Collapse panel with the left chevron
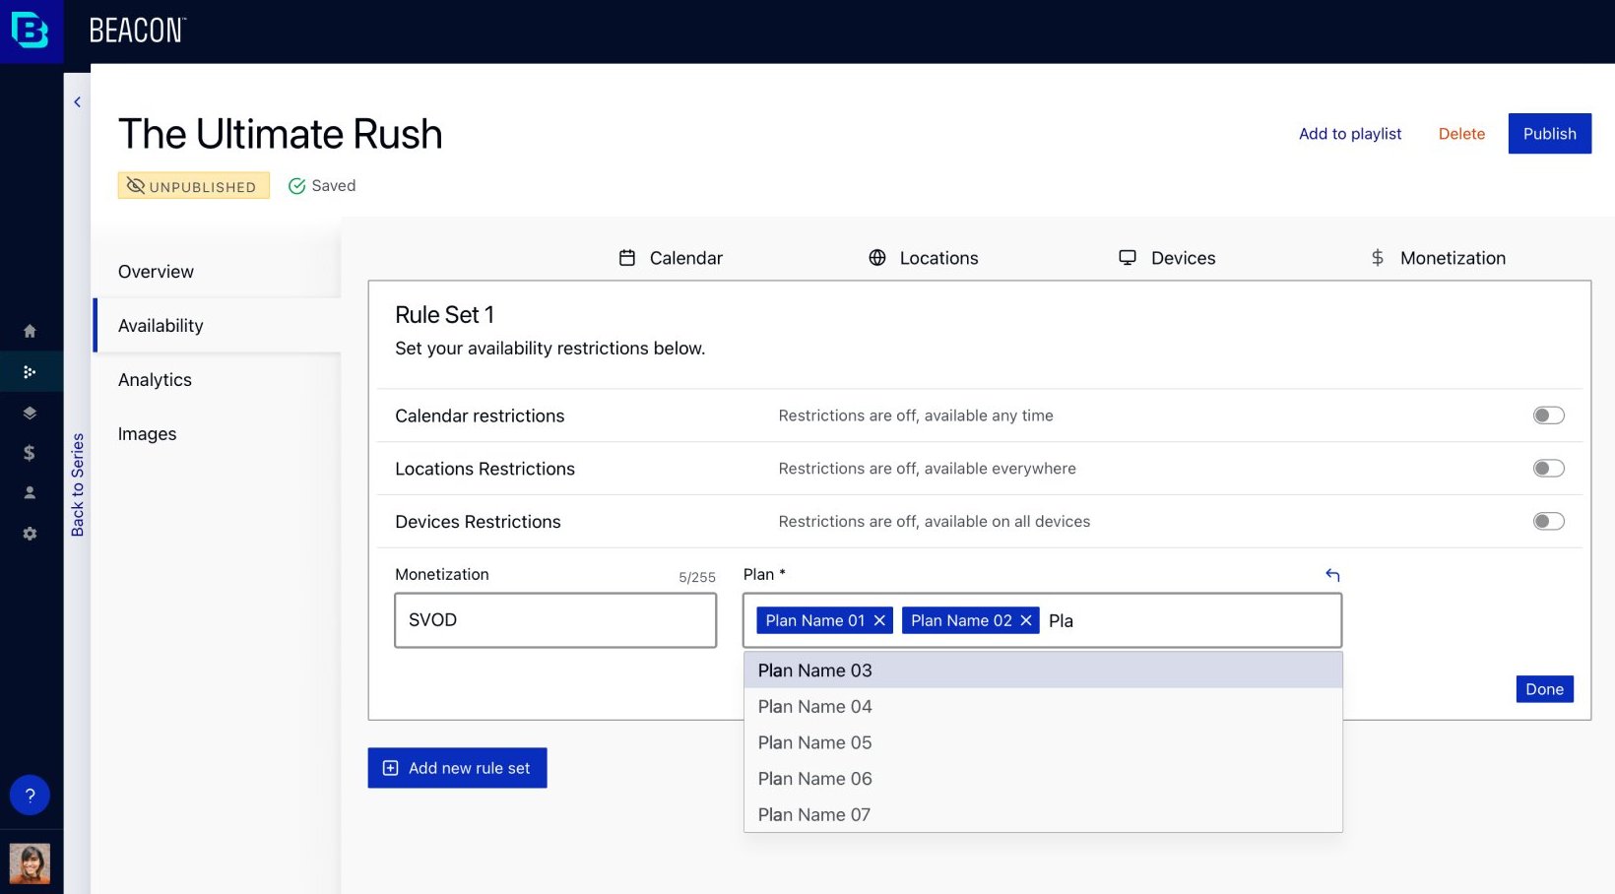Viewport: 1615px width, 894px height. pyautogui.click(x=77, y=102)
